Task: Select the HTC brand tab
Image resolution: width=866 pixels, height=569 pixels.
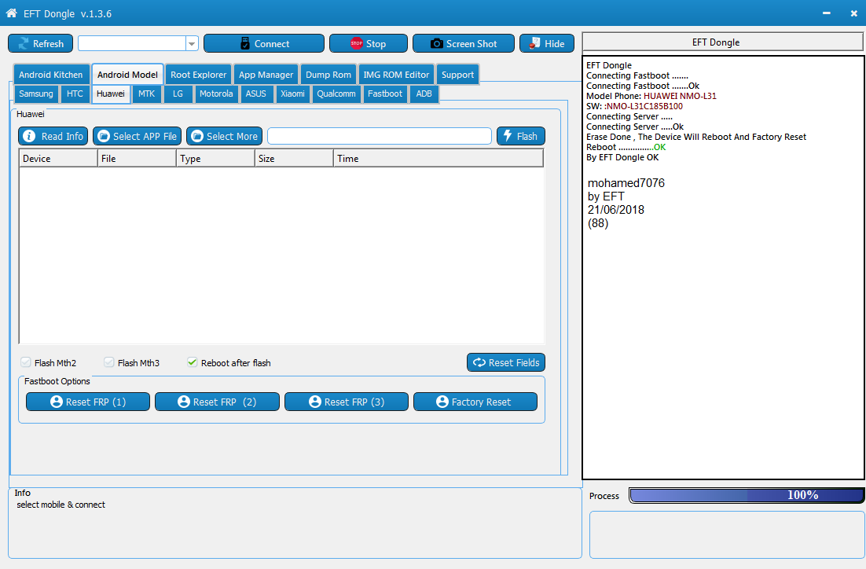Action: pos(75,94)
